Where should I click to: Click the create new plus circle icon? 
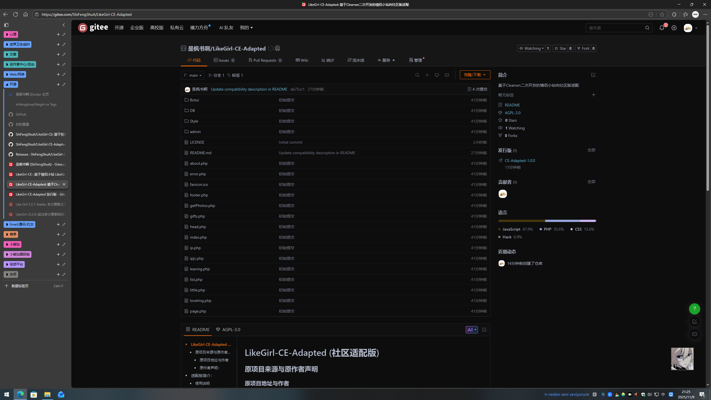pos(674,28)
